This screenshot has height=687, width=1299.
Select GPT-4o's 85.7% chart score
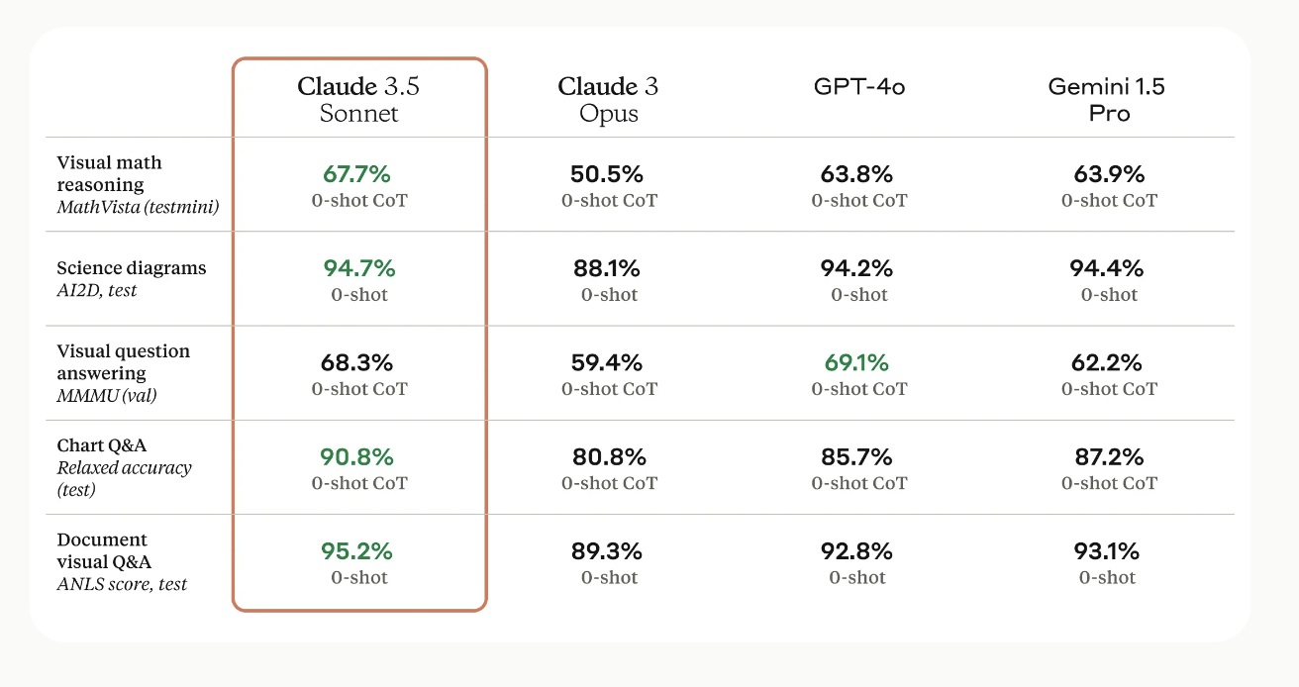click(857, 457)
